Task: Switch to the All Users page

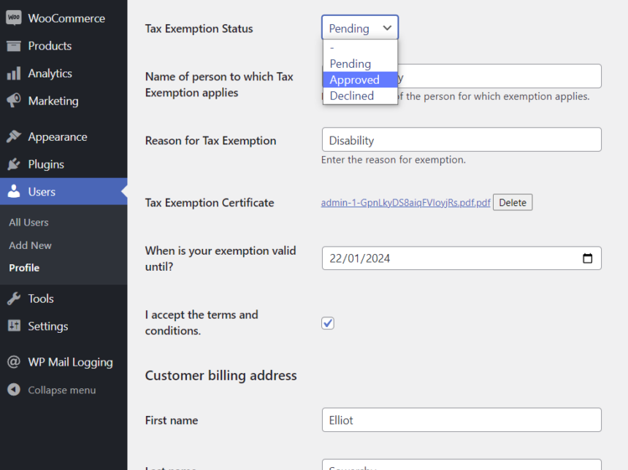Action: point(29,222)
